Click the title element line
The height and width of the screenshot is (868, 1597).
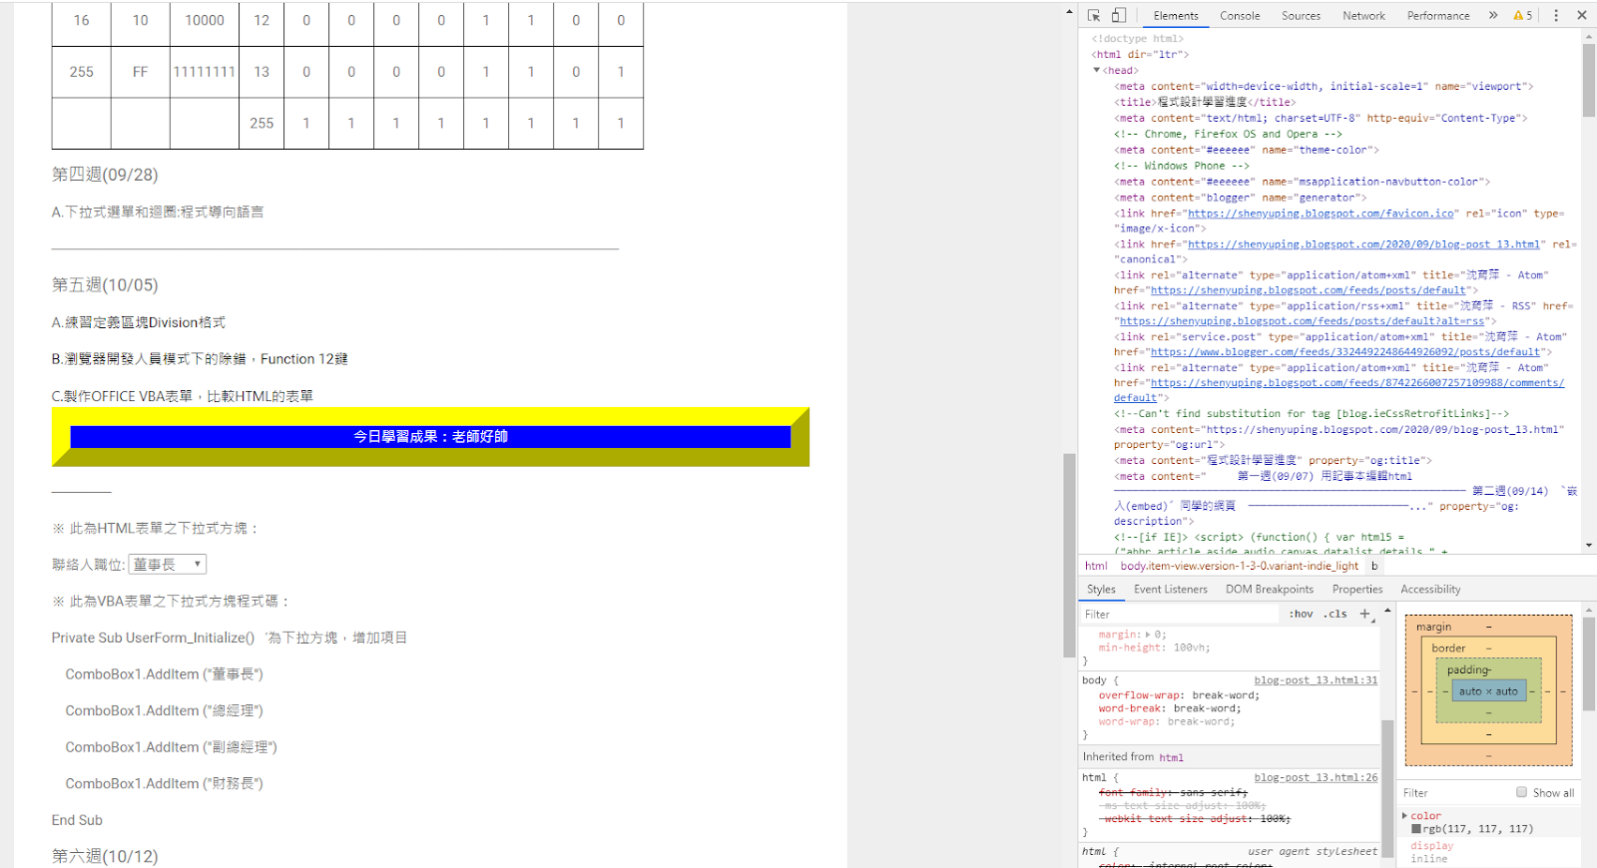coord(1205,102)
